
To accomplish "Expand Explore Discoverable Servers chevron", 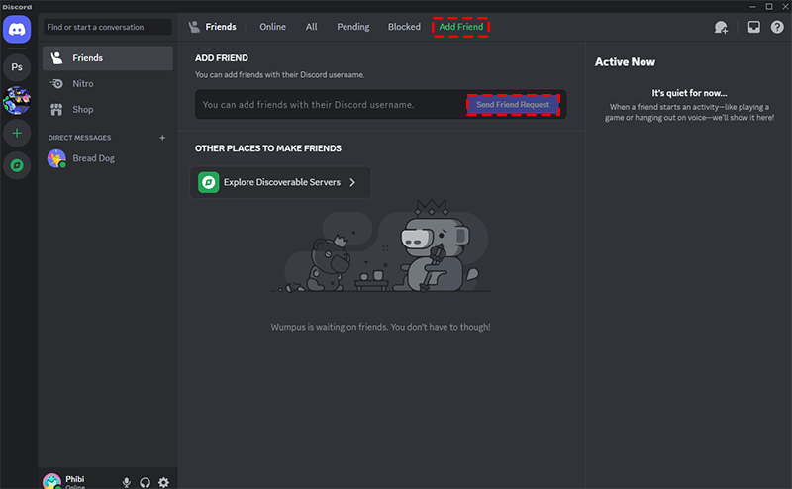I will tap(352, 182).
